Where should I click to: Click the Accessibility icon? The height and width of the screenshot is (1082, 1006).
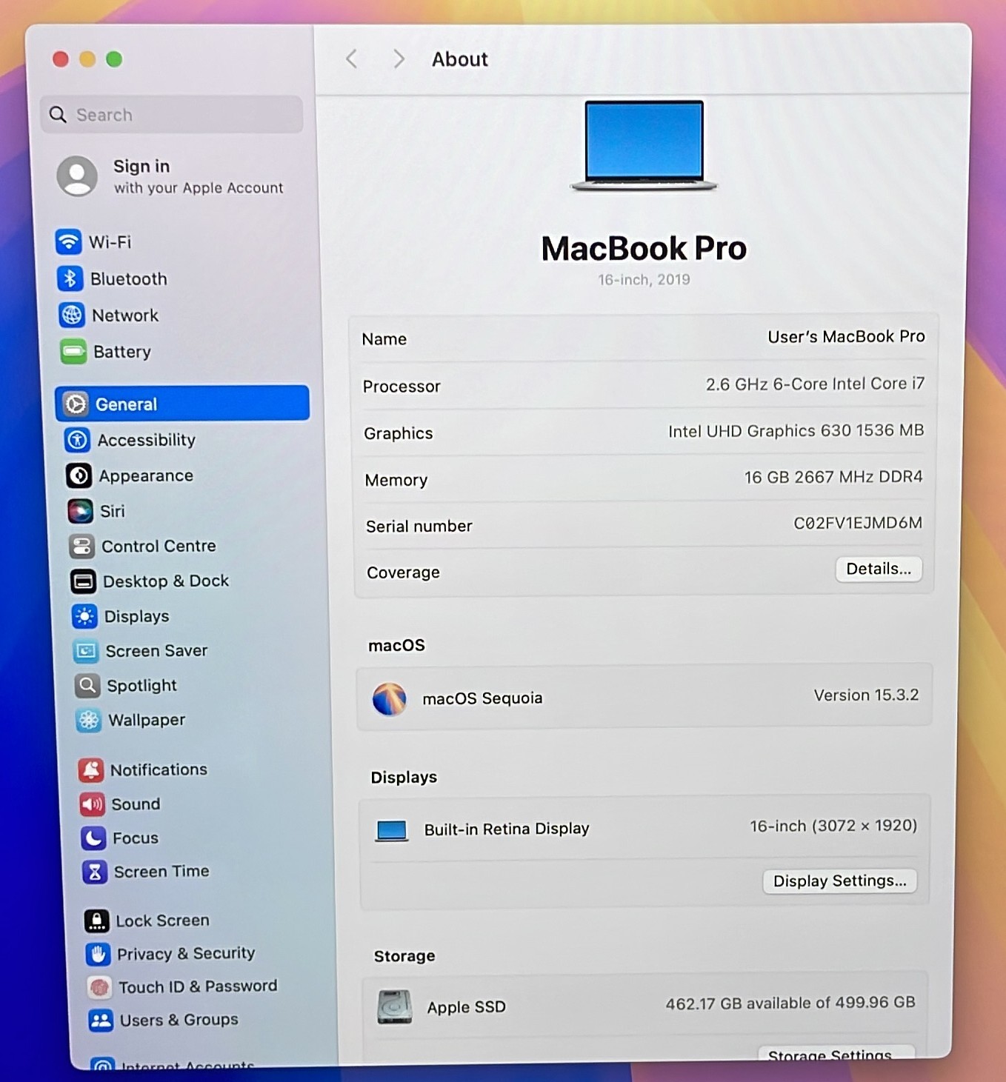pos(77,440)
